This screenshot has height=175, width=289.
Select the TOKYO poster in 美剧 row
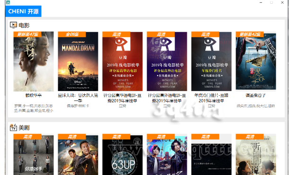click(167, 155)
